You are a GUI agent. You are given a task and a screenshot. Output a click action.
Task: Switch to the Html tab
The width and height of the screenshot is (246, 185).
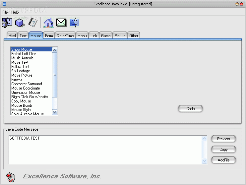[12, 35]
